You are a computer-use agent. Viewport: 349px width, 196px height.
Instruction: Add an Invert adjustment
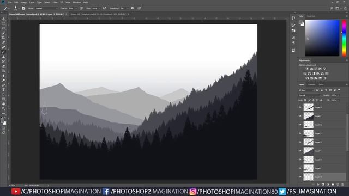click(307, 78)
